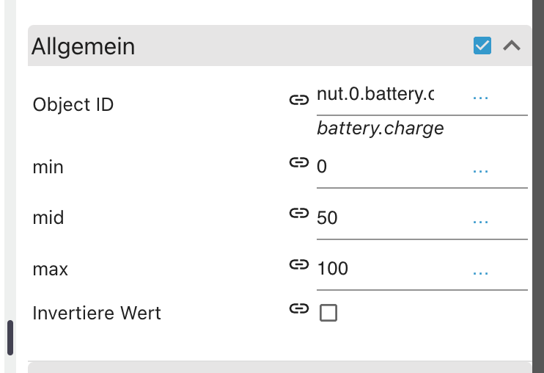Click the Invertiere Wert label
Viewport: 544px width, 373px height.
(97, 313)
